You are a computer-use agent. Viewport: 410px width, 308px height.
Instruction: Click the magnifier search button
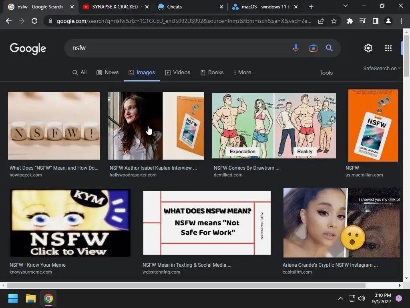coord(329,48)
